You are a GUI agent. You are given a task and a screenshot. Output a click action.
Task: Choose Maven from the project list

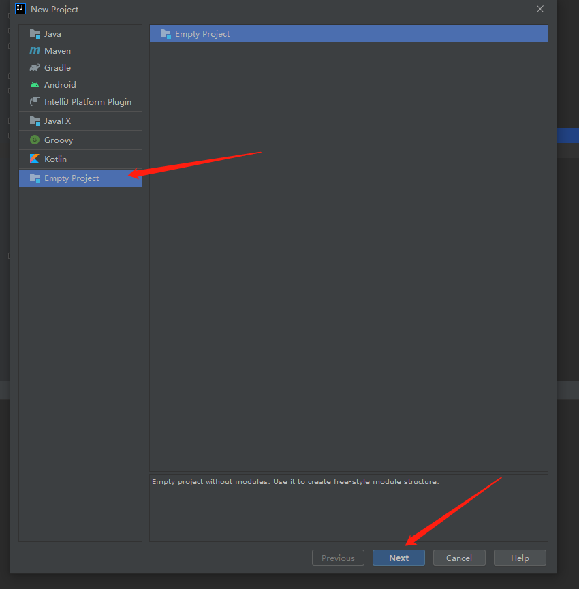pos(80,50)
